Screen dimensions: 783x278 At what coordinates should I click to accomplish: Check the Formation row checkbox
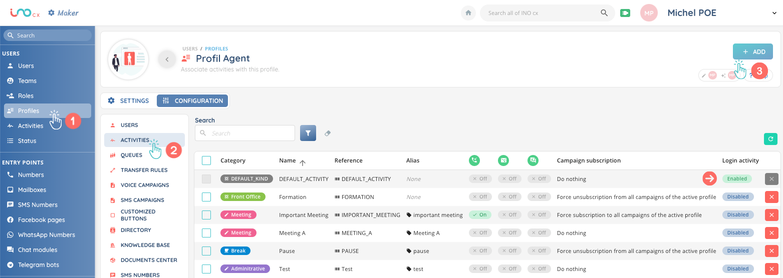(206, 197)
